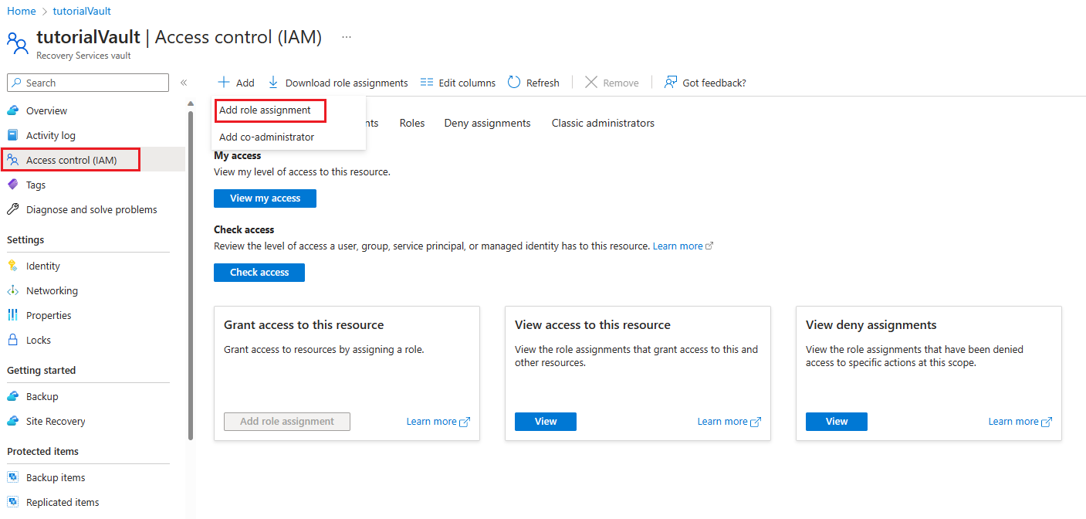Click the Edit columns icon

pos(427,82)
